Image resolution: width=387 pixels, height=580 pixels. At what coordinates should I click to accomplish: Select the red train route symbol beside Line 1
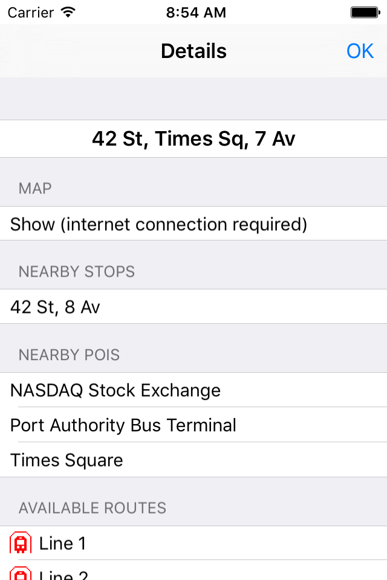click(20, 542)
